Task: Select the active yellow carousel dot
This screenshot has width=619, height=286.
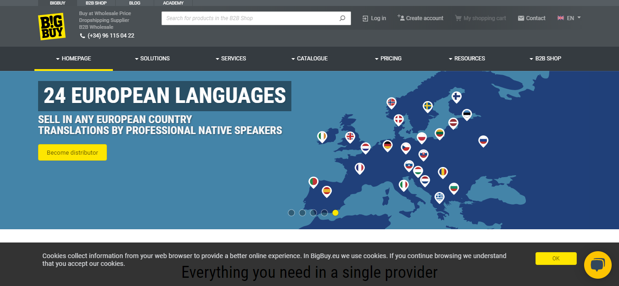Action: click(335, 213)
